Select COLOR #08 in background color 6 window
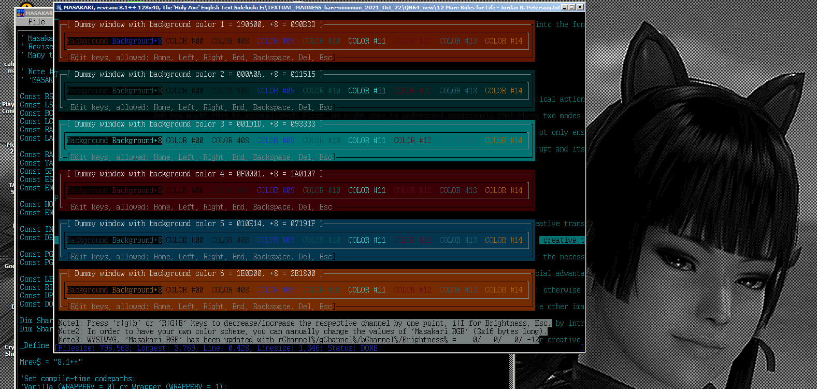 [230, 290]
